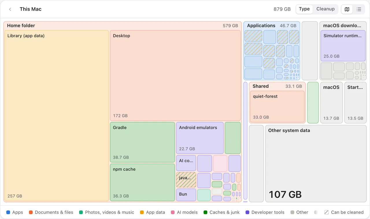Click the blue Apps legend swatch
Screen dimensions: 370x219
(8, 212)
